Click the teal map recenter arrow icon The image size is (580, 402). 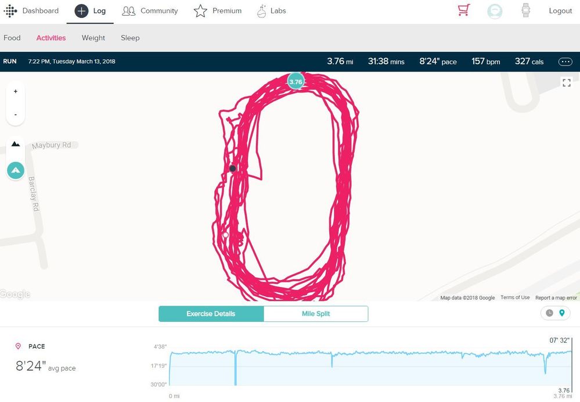[15, 170]
